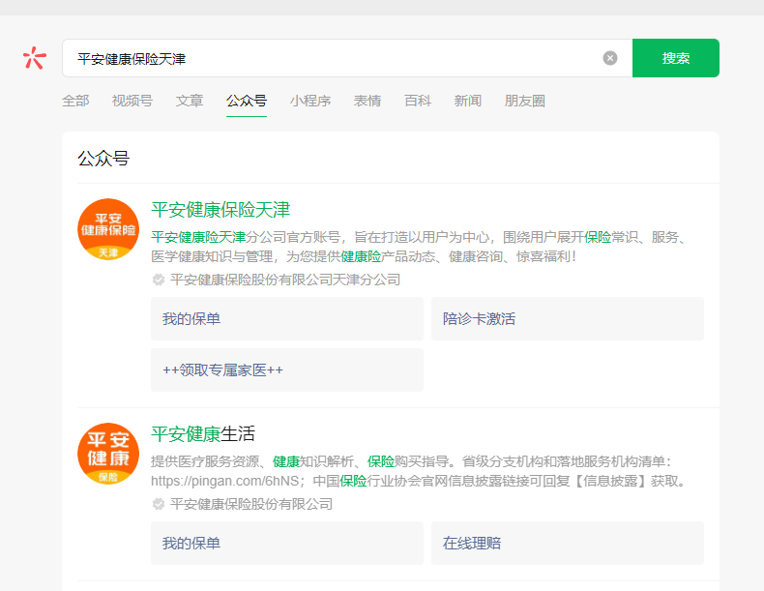Open the 朋友圈 tab
This screenshot has width=764, height=591.
click(x=525, y=101)
